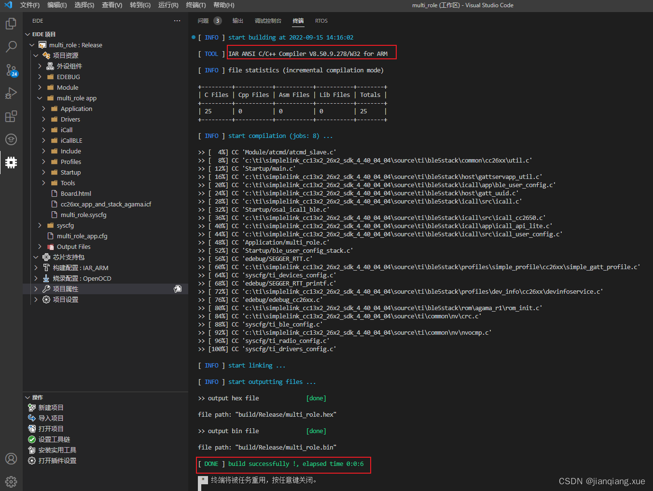
Task: Click the edit icon on the 项目属性 row
Action: pos(178,288)
